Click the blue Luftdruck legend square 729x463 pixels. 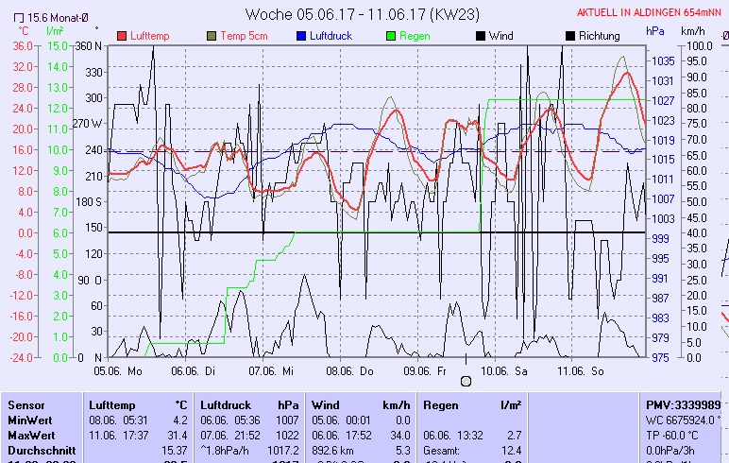[300, 36]
